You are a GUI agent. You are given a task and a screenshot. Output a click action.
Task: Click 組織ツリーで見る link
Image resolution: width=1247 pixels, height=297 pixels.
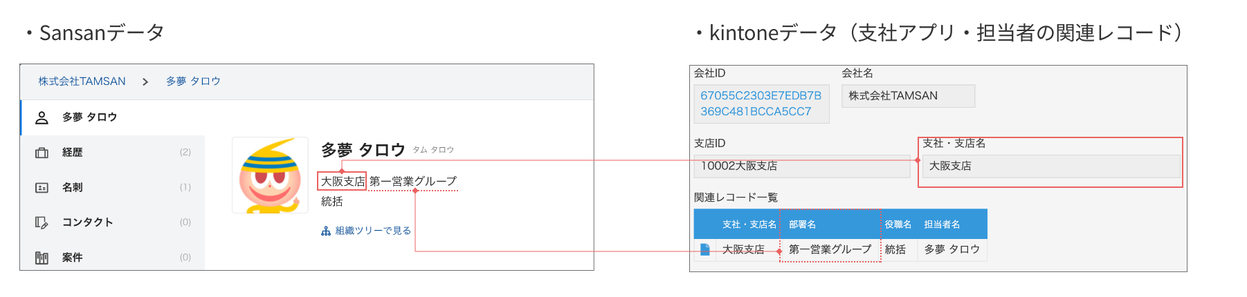(373, 231)
